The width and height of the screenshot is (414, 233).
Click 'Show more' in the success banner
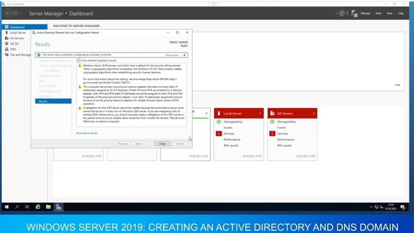point(172,55)
